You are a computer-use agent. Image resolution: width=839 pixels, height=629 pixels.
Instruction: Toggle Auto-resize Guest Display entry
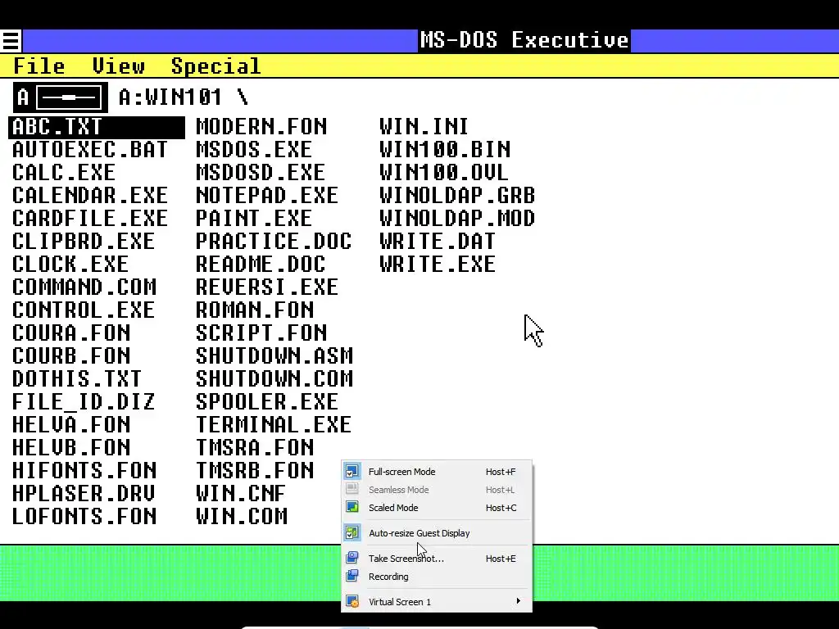(437, 533)
